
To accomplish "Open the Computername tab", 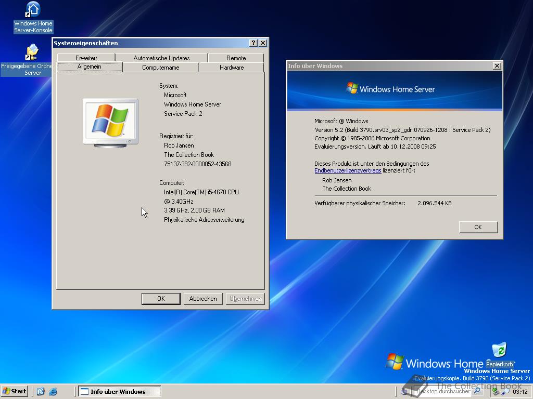I will click(160, 68).
